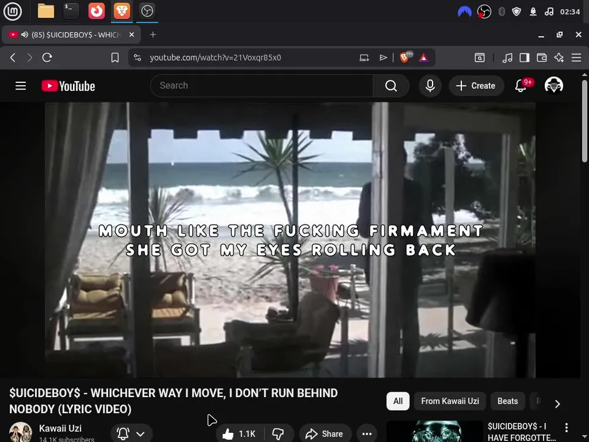589x442 pixels.
Task: Click the youtube.com URL address field
Action: (215, 58)
